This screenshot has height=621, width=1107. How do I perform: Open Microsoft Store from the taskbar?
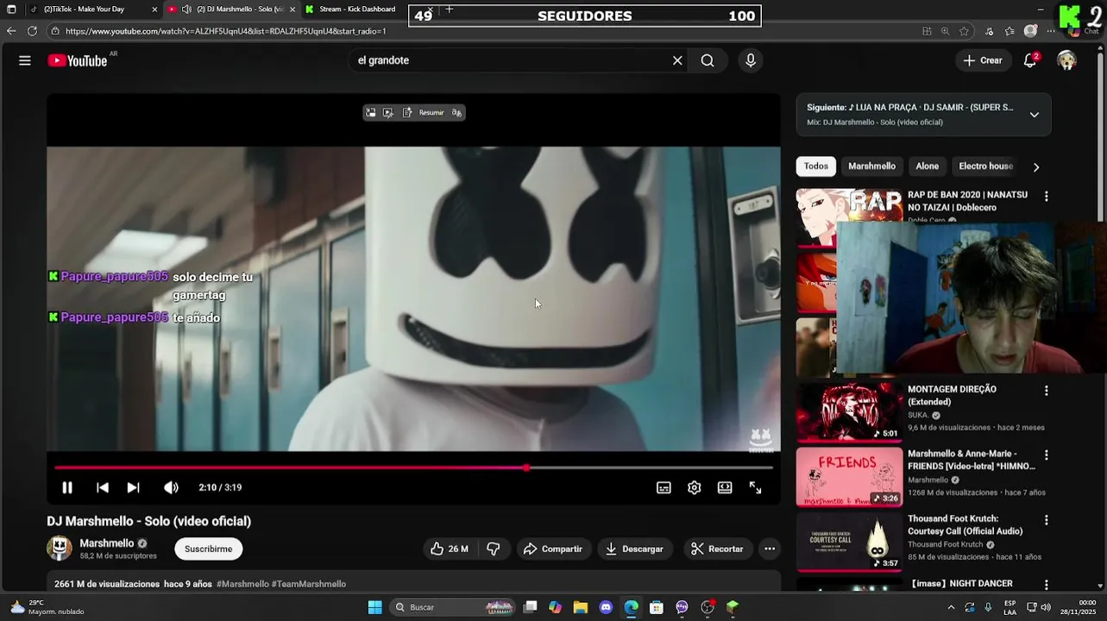(x=657, y=607)
